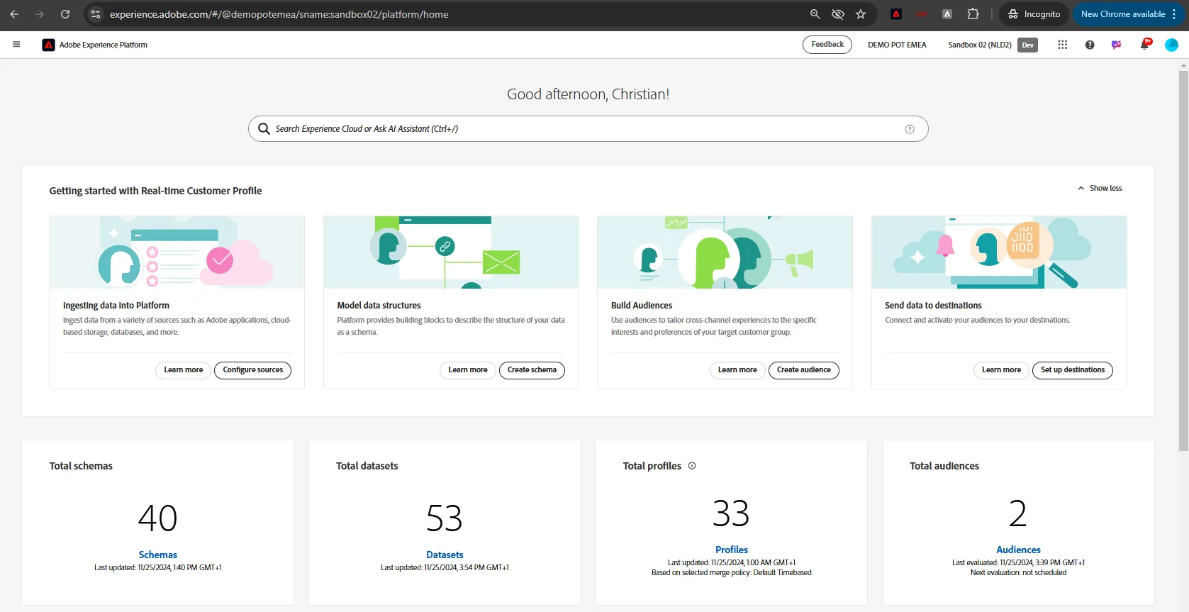
Task: Open the user profile avatar
Action: 1171,45
